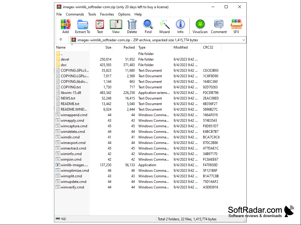
Task: Open the Commands menu
Action: click(x=75, y=14)
